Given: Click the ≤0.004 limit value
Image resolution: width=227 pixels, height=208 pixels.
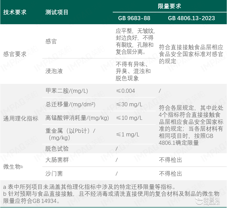Looking at the screenshot, I should (125, 91).
